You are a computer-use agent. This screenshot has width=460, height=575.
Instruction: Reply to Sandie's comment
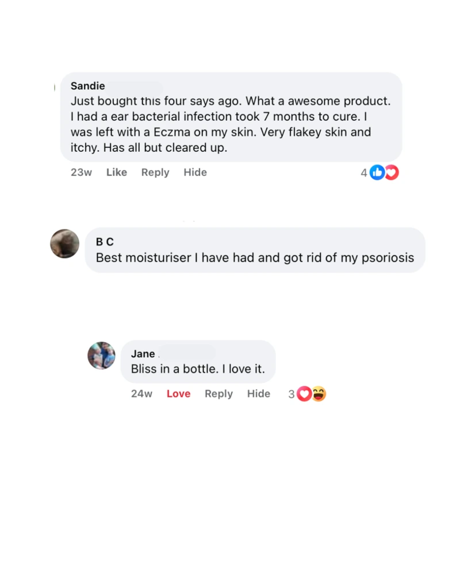155,172
